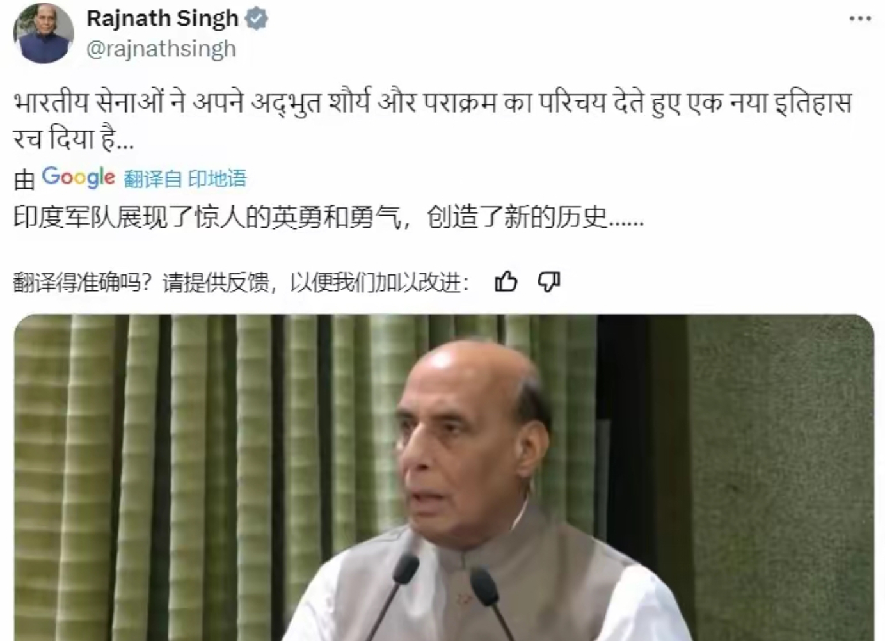Click the 翻译自 印地语 link
Screen dimensions: 885x641
point(185,178)
